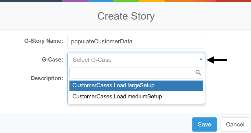Click the dark navy segment of top bar

[31, 1]
